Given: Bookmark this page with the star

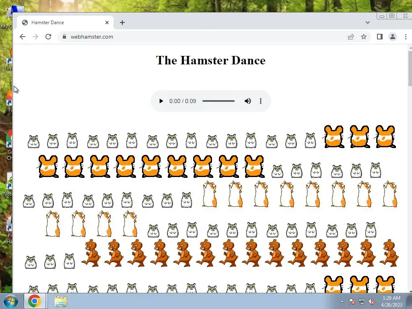Looking at the screenshot, I should [x=364, y=37].
